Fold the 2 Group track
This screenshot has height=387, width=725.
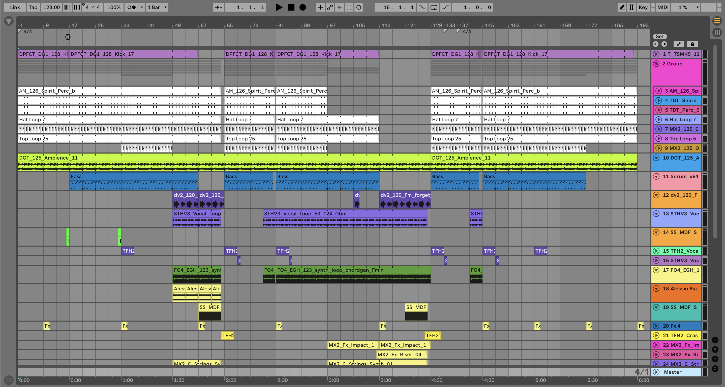(x=656, y=64)
